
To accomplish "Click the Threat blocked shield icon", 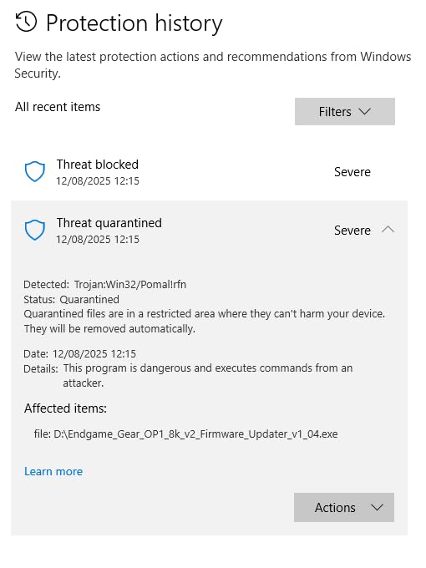I will [x=35, y=172].
